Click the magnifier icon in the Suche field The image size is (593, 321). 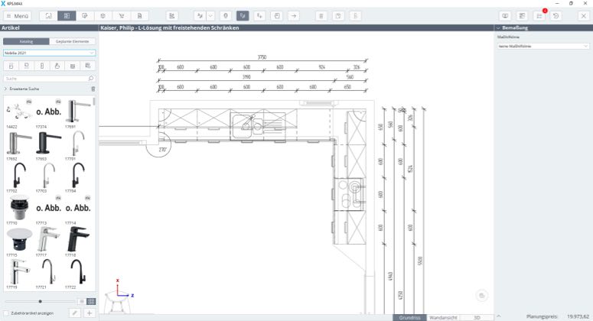tap(91, 78)
